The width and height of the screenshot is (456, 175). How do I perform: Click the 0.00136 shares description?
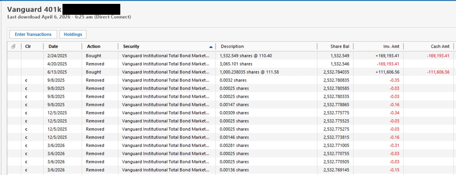click(x=234, y=170)
